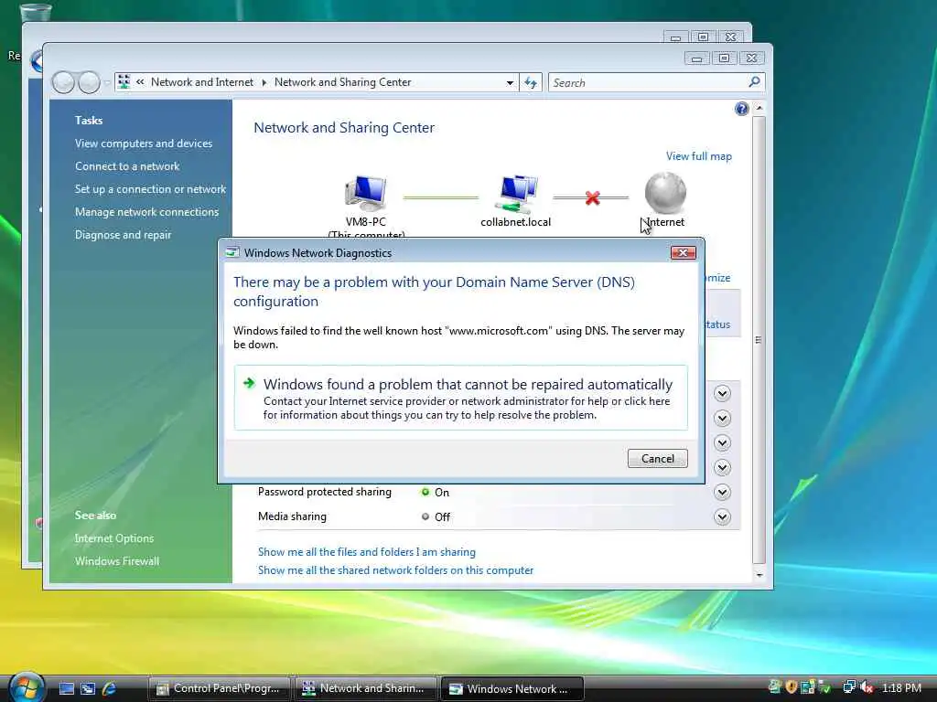Launch Internet Explorer from quick launch

110,689
